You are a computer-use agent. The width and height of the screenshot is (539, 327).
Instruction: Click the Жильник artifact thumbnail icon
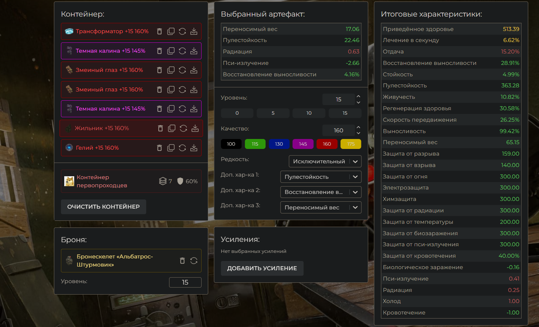[68, 128]
